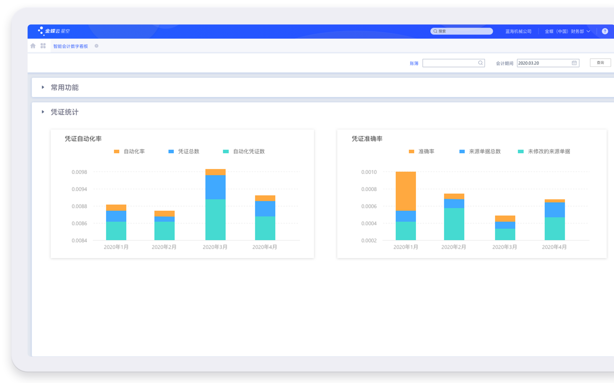Collapse the 凭证统计 section
614x383 pixels.
pyautogui.click(x=43, y=112)
